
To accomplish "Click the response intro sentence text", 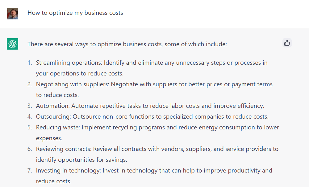I will coord(127,44).
